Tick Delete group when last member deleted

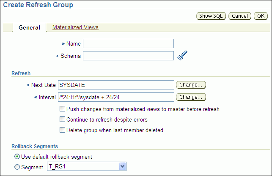[63, 130]
